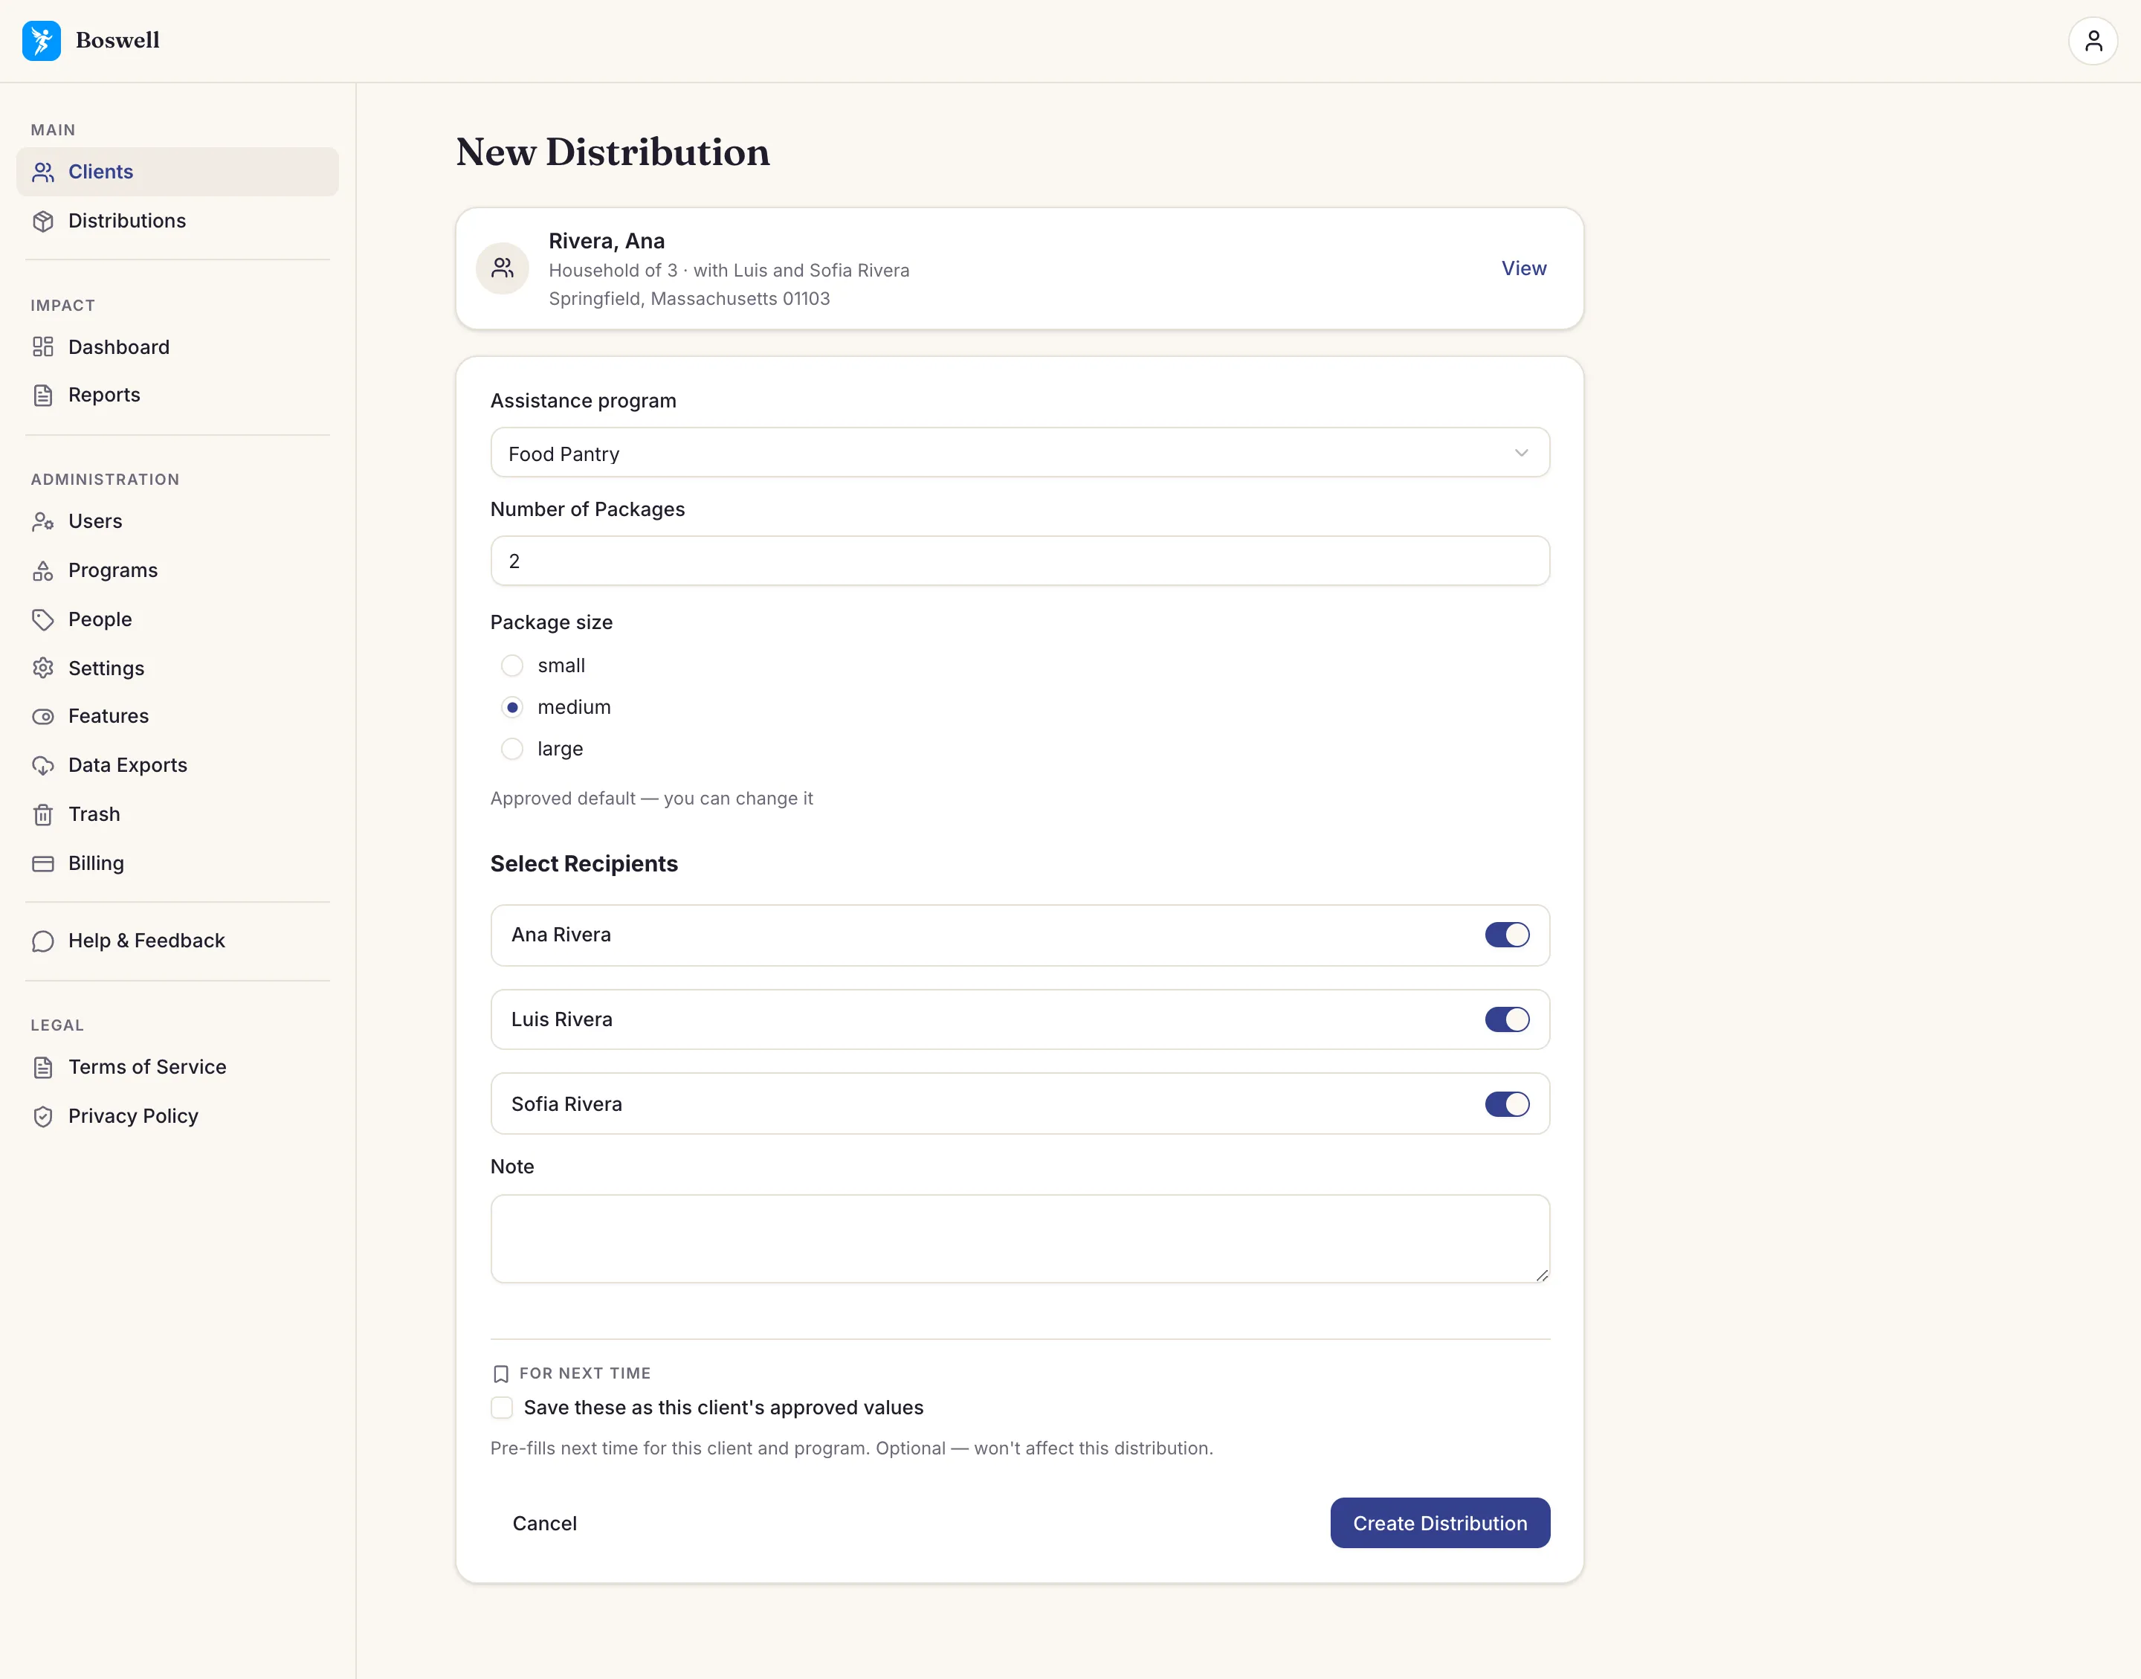Click the Settings gear icon

[43, 668]
